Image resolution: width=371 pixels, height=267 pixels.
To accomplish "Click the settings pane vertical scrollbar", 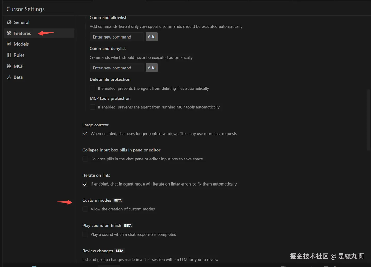I will 369,120.
